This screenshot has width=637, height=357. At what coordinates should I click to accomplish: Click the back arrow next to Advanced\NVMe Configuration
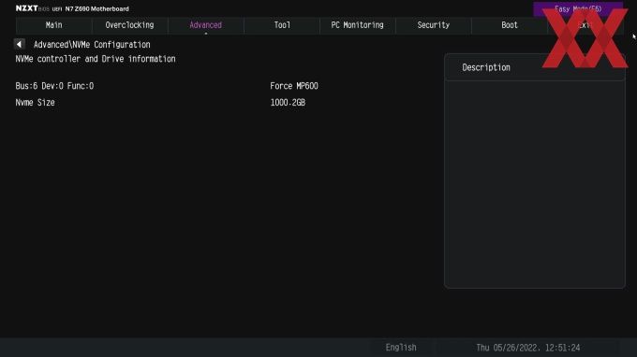(x=20, y=44)
